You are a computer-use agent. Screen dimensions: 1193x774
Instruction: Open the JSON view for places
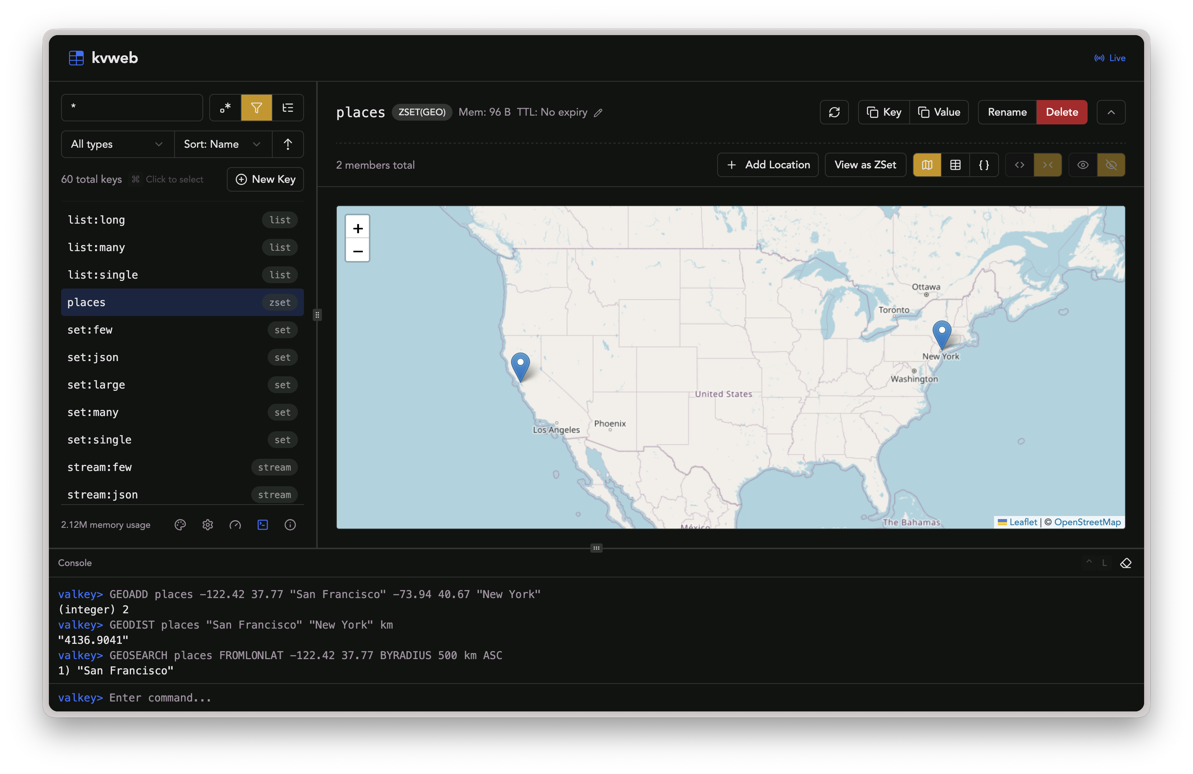[984, 165]
